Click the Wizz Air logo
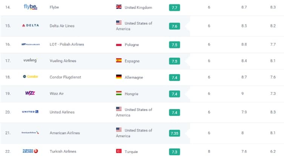Image resolution: width=284 pixels, height=159 pixels. (x=30, y=93)
